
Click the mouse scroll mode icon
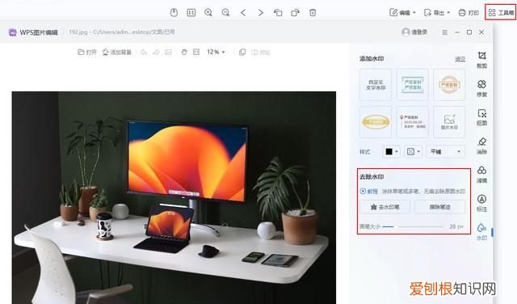[x=174, y=13]
